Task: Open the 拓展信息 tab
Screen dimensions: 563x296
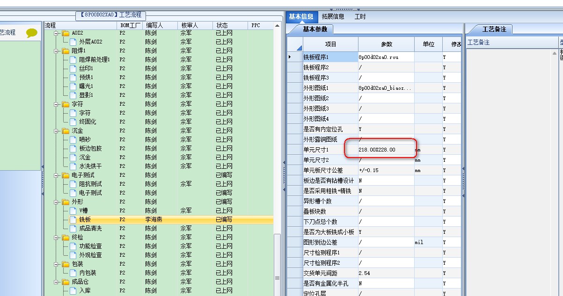Action: [x=333, y=17]
